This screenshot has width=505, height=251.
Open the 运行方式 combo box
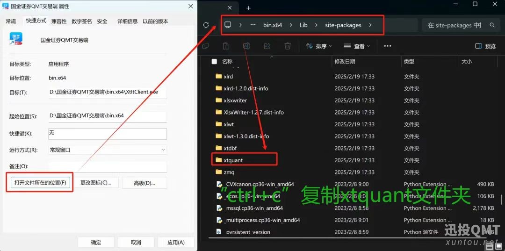click(x=108, y=150)
